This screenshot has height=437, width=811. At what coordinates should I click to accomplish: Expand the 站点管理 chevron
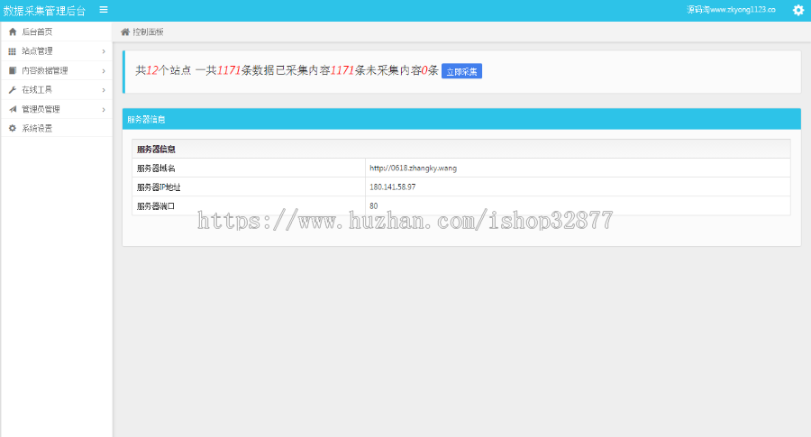click(104, 51)
